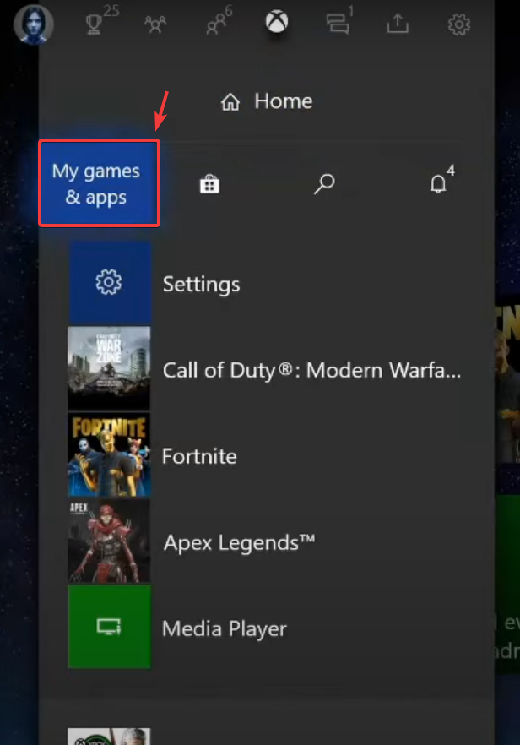Open the System gear tab
Viewport: 520px width, 745px height.
click(458, 24)
